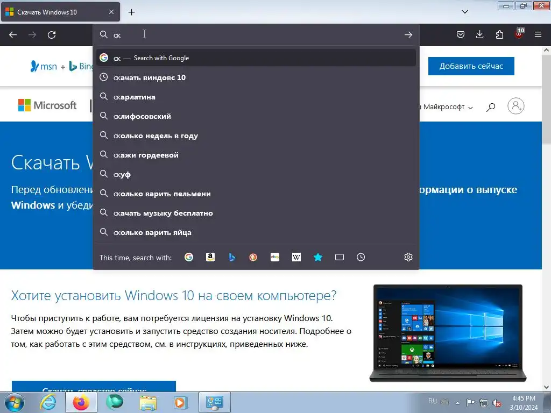Pick the 'склифосовский' suggestion
This screenshot has height=413, width=551.
pyautogui.click(x=256, y=116)
